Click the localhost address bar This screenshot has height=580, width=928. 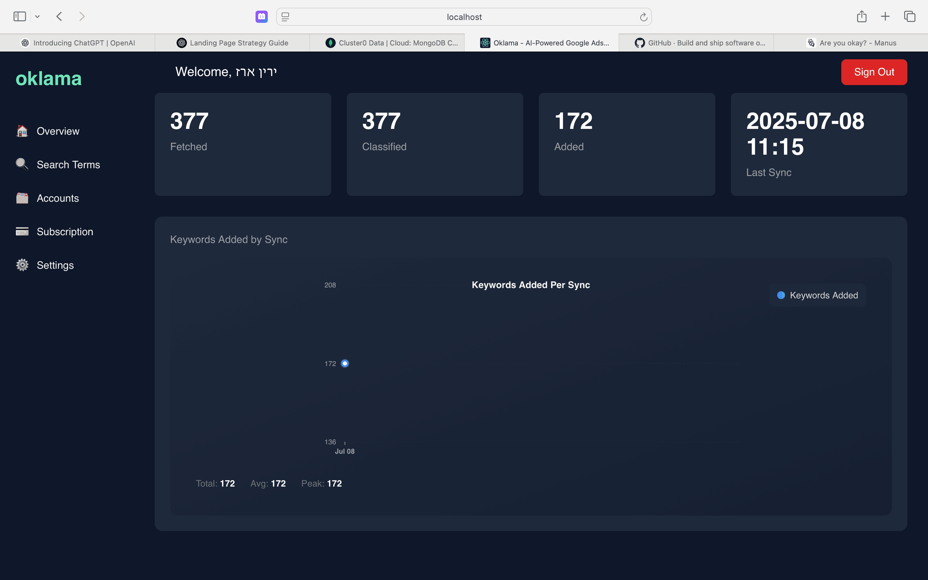tap(464, 17)
